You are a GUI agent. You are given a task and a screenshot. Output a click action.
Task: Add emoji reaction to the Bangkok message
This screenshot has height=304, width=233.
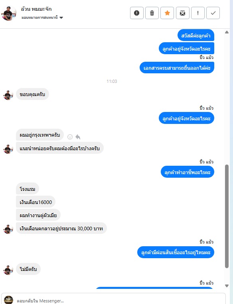70,137
